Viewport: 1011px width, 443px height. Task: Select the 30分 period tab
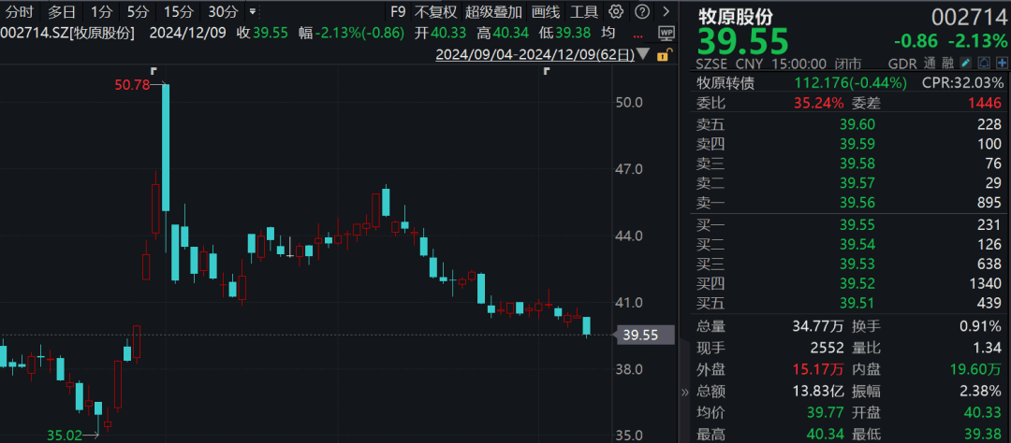click(x=223, y=11)
